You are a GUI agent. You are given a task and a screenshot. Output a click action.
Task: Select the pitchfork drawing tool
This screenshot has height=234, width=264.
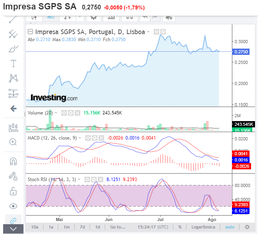click(13, 34)
